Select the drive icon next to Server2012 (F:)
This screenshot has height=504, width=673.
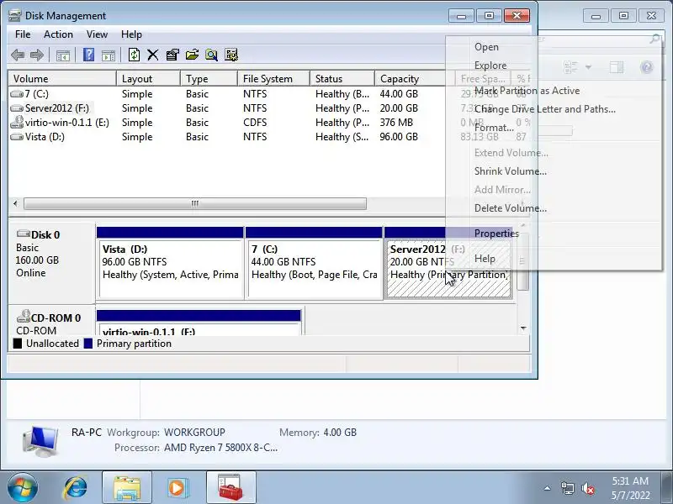(17, 108)
